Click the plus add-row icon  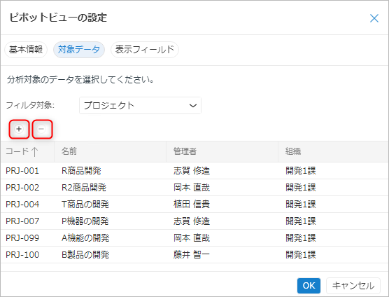(19, 129)
